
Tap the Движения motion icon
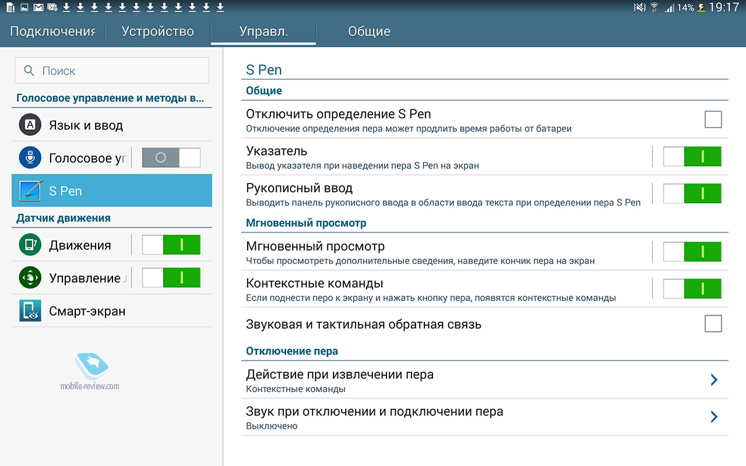30,245
